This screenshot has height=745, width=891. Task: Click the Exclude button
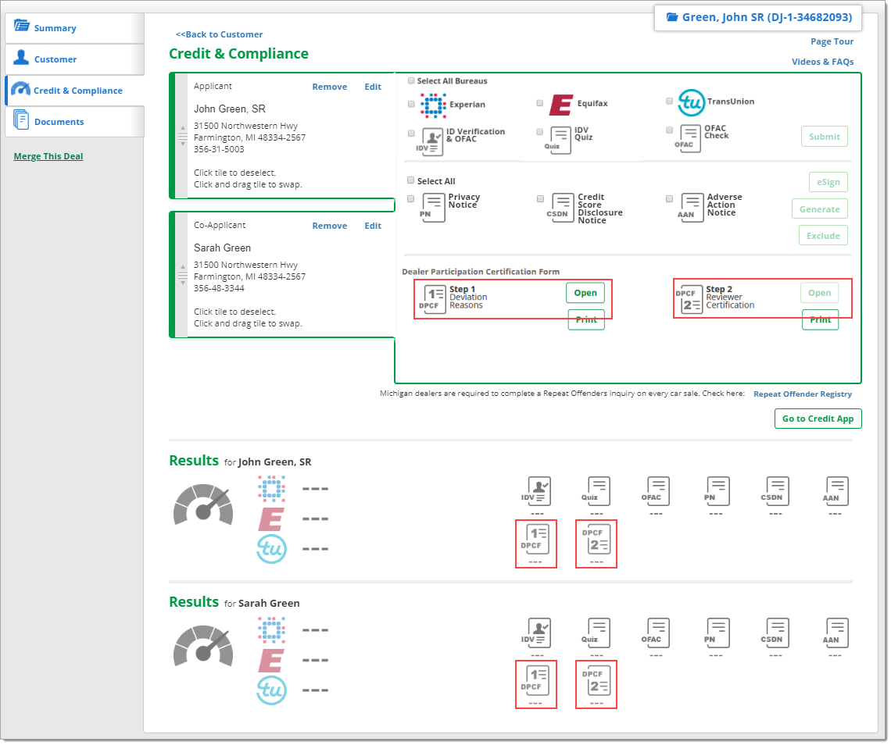[823, 236]
